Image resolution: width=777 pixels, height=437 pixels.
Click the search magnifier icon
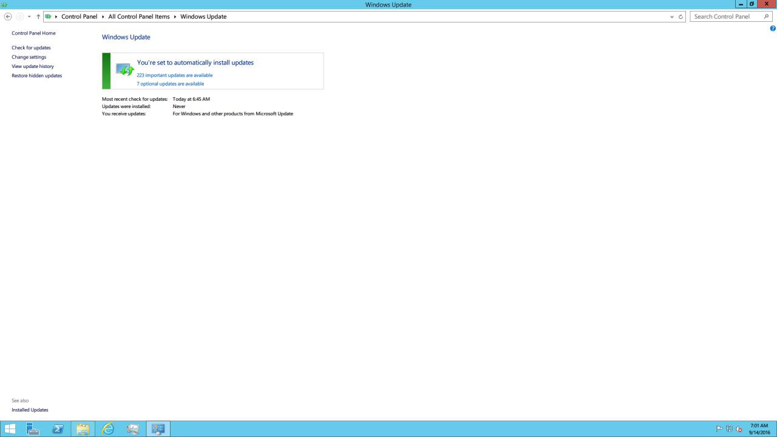pyautogui.click(x=766, y=16)
